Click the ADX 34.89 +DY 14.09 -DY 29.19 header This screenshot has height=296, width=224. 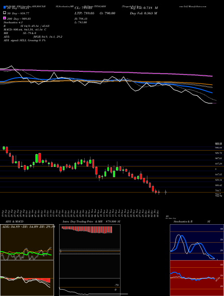(28, 226)
